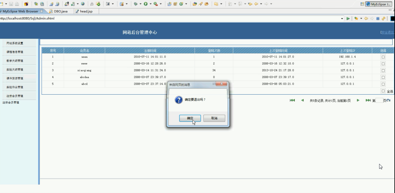
Task: Click the xiaoqiang member name cell
Action: (84, 70)
